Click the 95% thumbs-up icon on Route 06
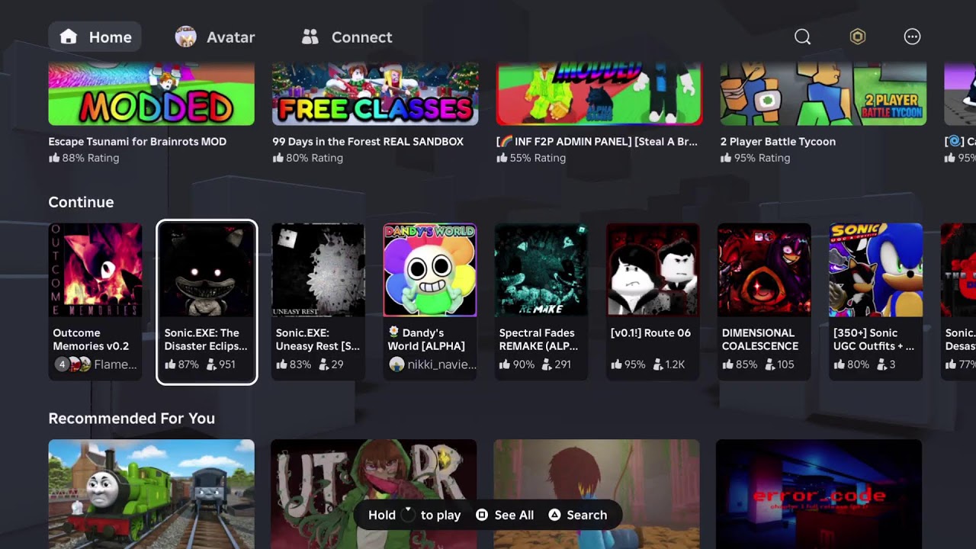The width and height of the screenshot is (976, 549). point(615,364)
